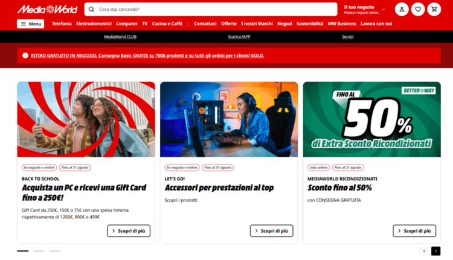Screen dimensions: 453x260
Task: Go to previous carousel slide arrow
Action: (424, 251)
